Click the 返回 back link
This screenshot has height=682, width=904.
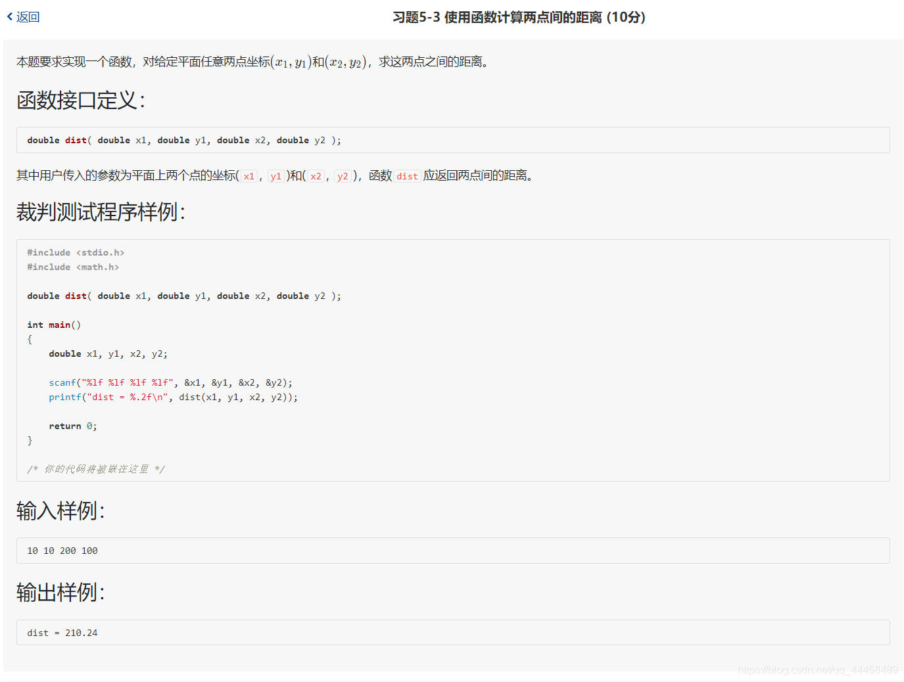coord(23,17)
